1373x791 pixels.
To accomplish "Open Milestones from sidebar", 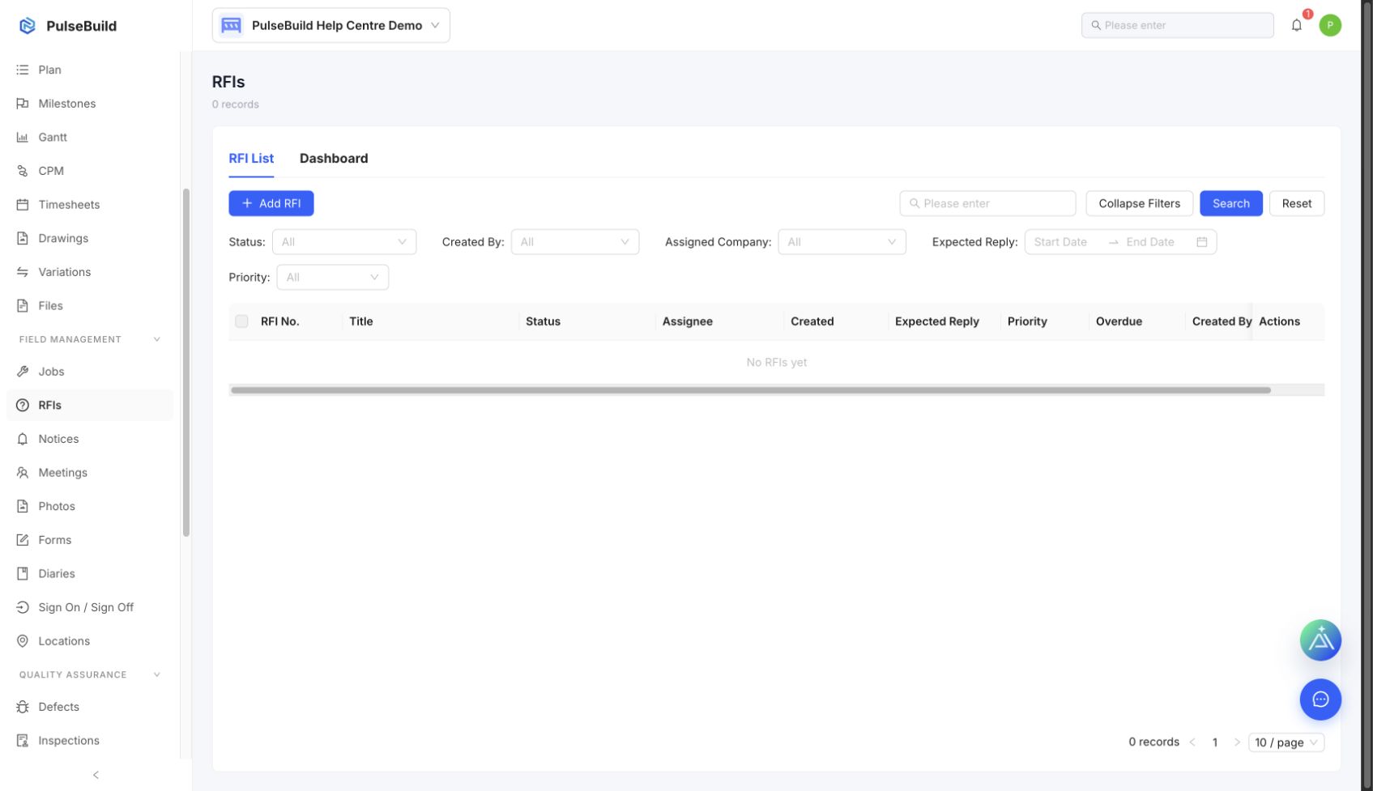I will pos(89,104).
